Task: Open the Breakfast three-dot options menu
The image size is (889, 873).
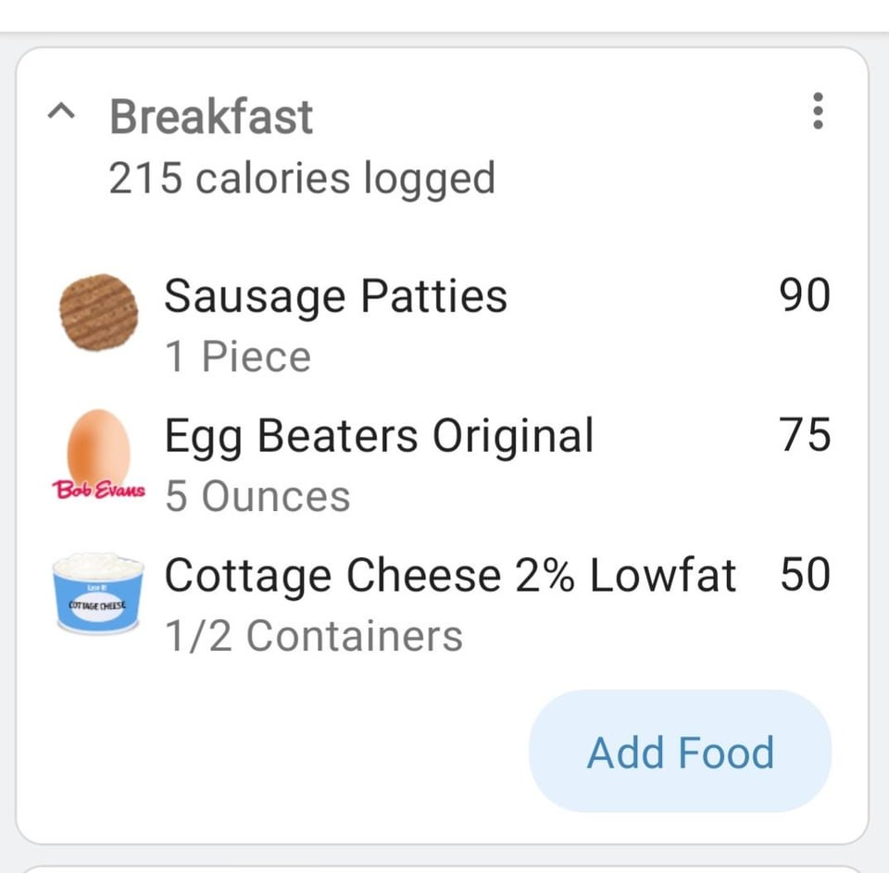Action: (818, 111)
